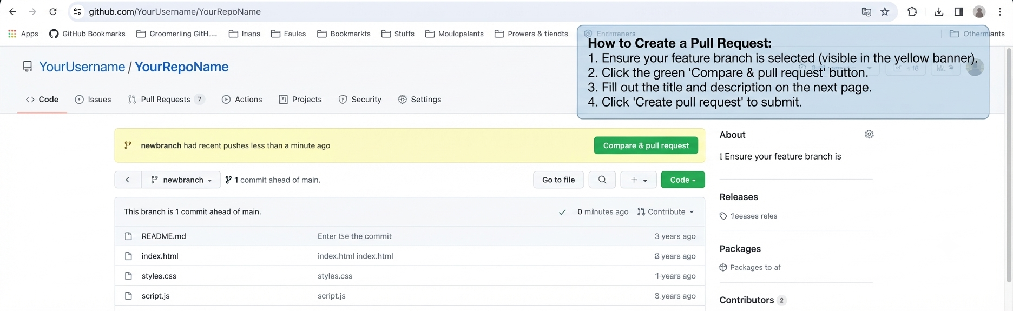Click the Go to file button
Screen dimensions: 1013x311
[558, 180]
